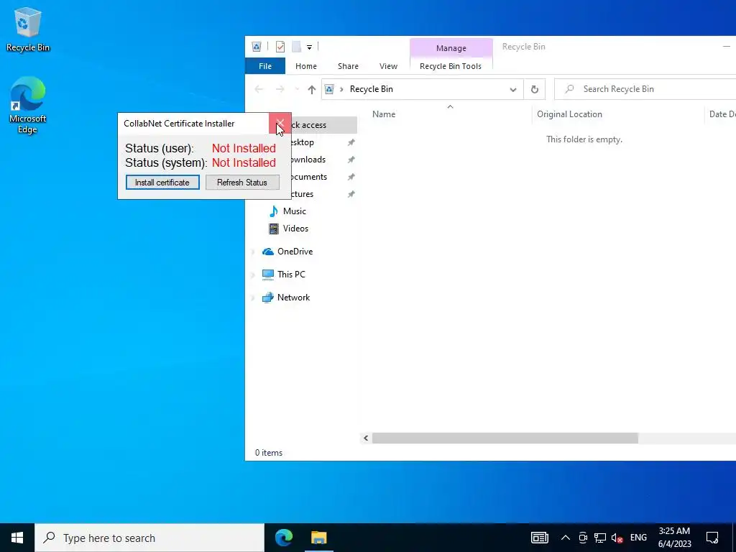Show hidden system tray icons
Image resolution: width=736 pixels, height=552 pixels.
coord(566,538)
